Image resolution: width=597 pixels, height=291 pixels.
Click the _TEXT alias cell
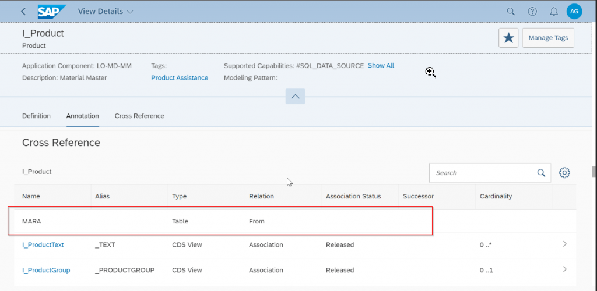(105, 245)
